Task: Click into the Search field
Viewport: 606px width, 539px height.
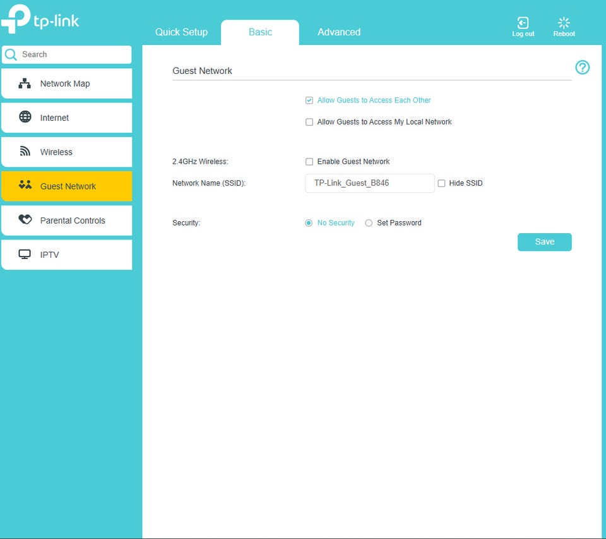Action: tap(66, 54)
